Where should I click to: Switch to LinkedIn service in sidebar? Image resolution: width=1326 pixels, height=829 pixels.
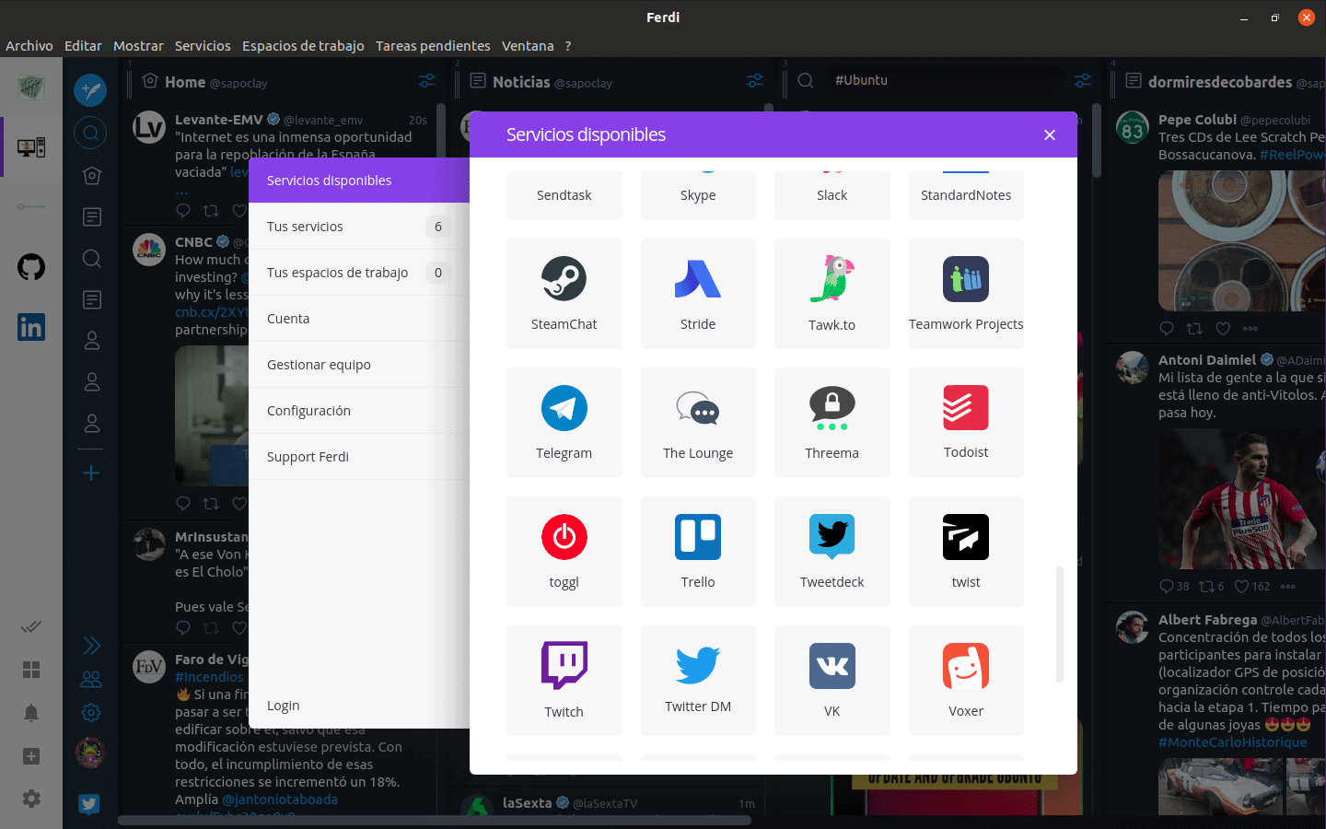point(31,327)
